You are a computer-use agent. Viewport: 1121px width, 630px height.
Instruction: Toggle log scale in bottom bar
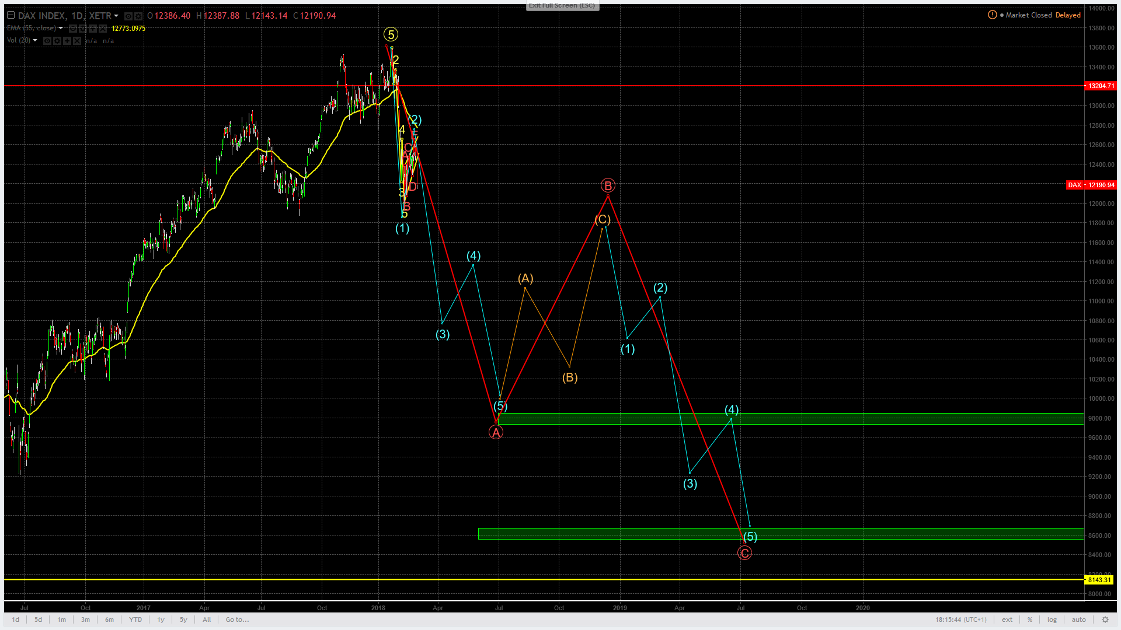click(1052, 619)
